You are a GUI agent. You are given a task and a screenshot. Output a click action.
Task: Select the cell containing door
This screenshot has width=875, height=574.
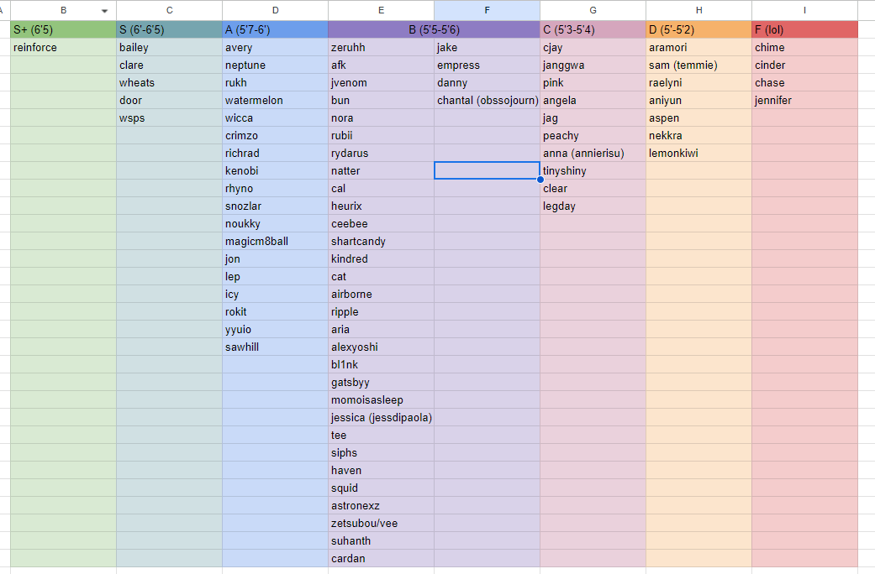tap(169, 101)
